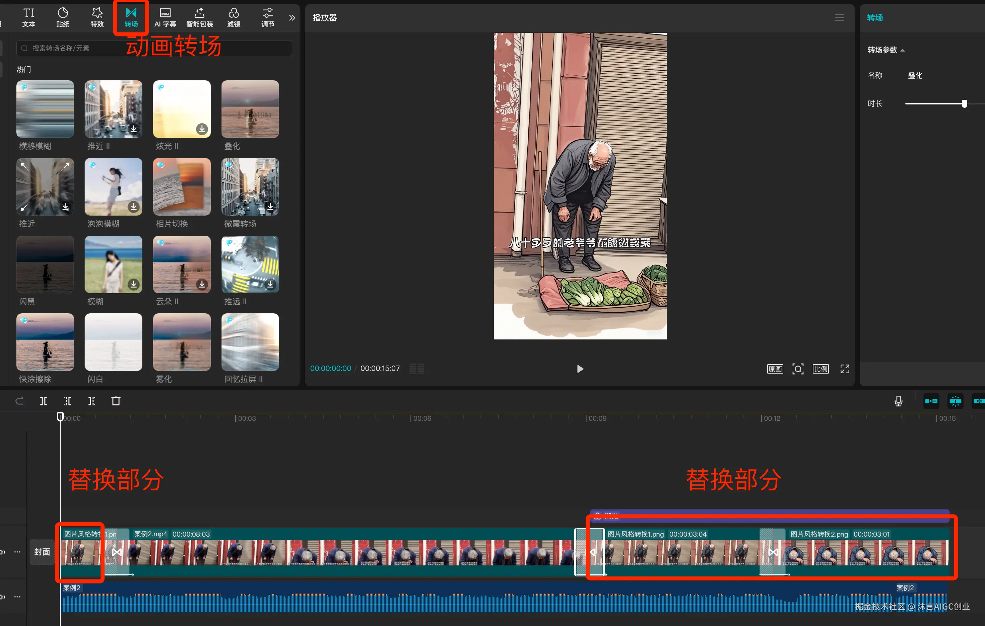The height and width of the screenshot is (626, 985).
Task: Collapse the 转场参数 section arrow
Action: (x=903, y=50)
